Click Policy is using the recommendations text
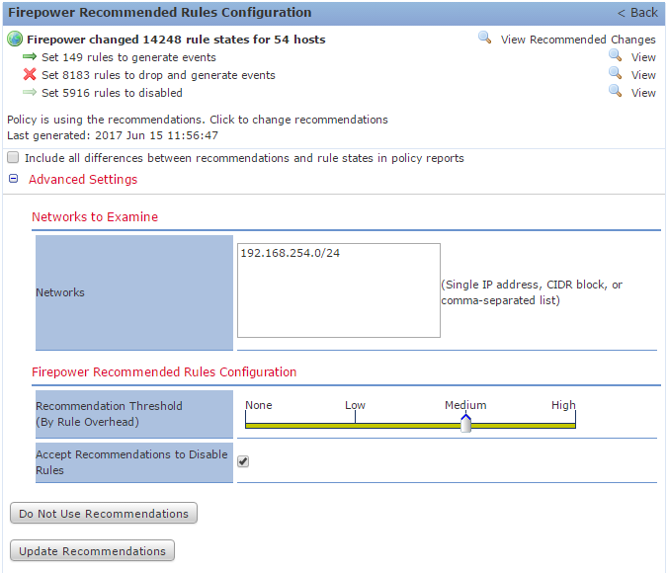Viewport: 668px width, 573px height. click(x=198, y=120)
